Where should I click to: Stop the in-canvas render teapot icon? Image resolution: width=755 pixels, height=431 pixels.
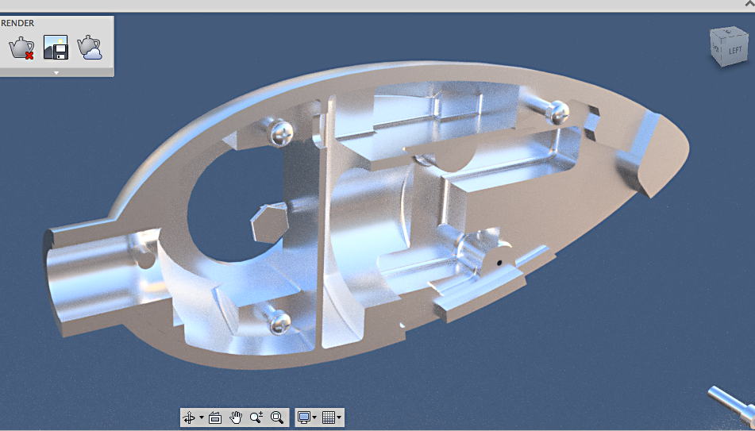click(21, 47)
